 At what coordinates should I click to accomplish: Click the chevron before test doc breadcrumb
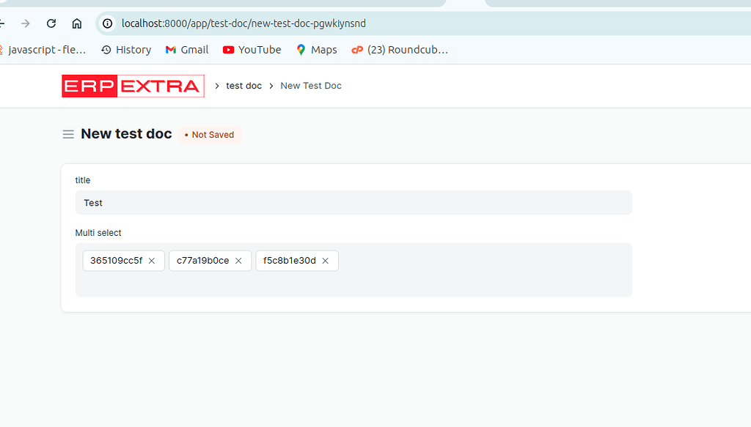216,86
